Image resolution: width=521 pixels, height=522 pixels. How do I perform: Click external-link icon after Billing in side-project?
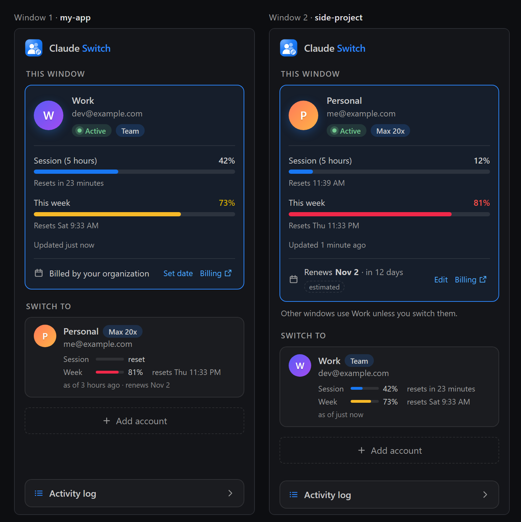(x=483, y=279)
